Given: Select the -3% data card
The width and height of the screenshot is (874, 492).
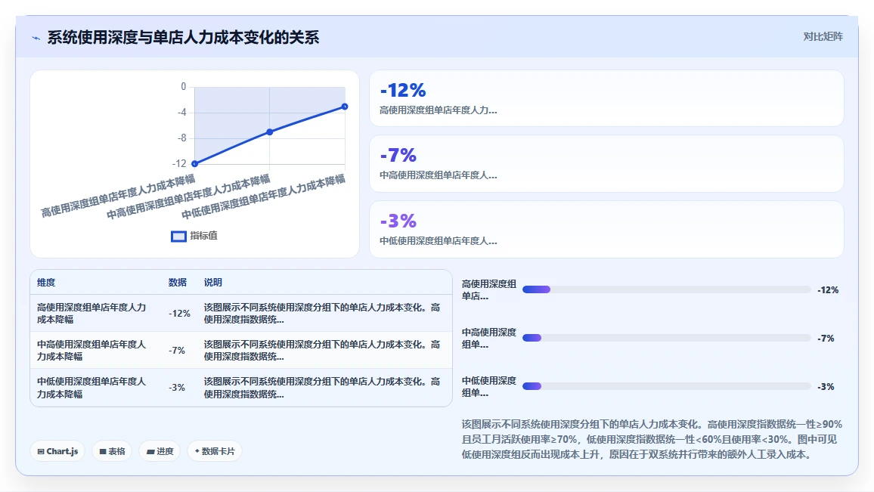Looking at the screenshot, I should point(606,229).
